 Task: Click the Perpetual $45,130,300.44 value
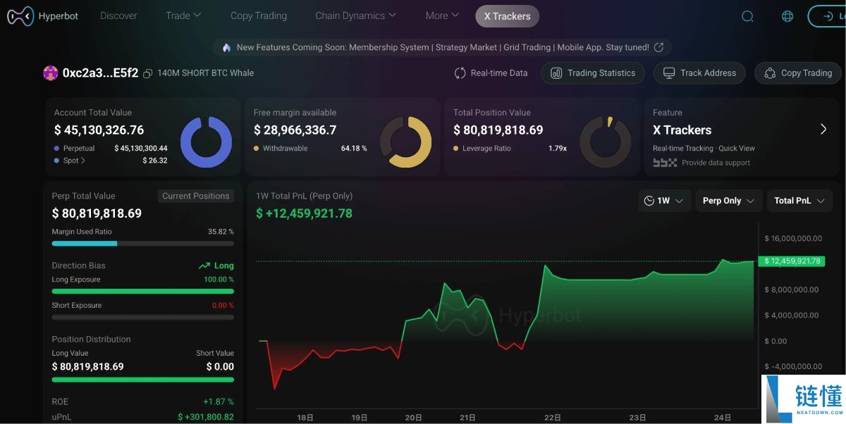click(141, 149)
